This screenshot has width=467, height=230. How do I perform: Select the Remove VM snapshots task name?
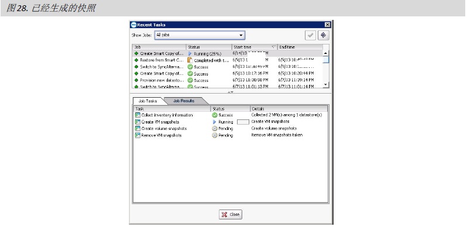(161, 135)
